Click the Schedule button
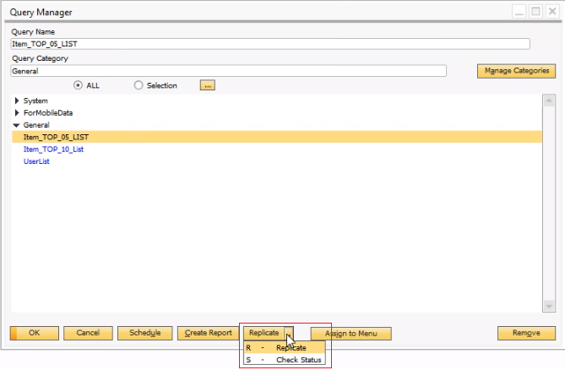Screen dimensions: 565x370 point(145,333)
